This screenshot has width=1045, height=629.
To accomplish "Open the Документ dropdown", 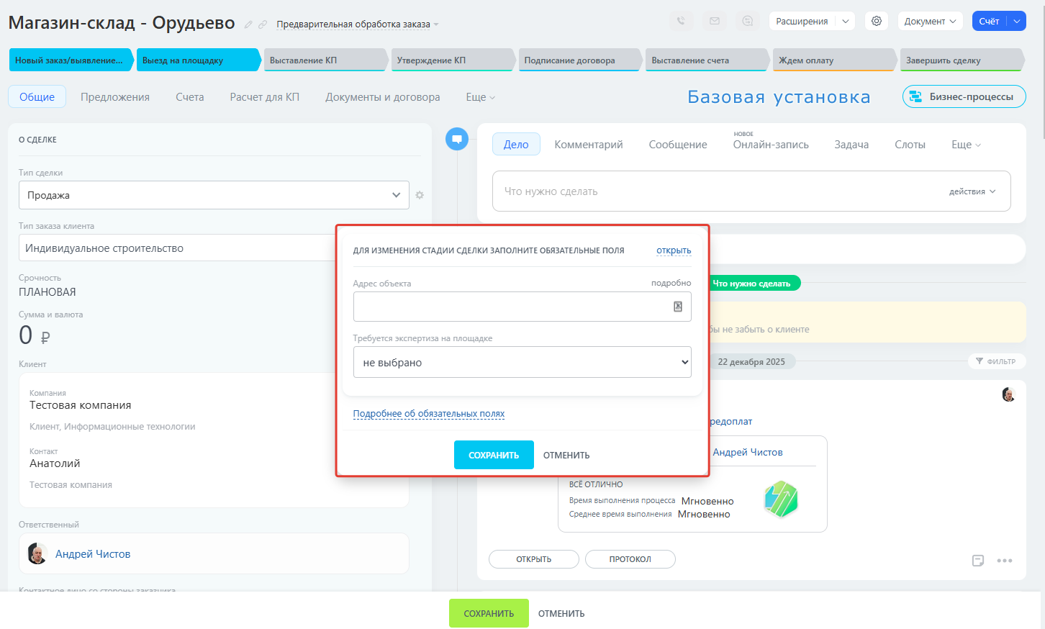I will tap(931, 21).
